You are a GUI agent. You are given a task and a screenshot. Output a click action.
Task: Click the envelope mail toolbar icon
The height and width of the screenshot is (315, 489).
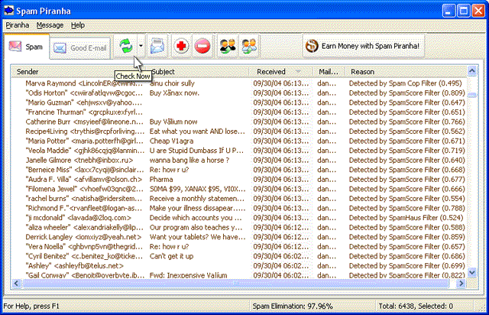(x=157, y=46)
